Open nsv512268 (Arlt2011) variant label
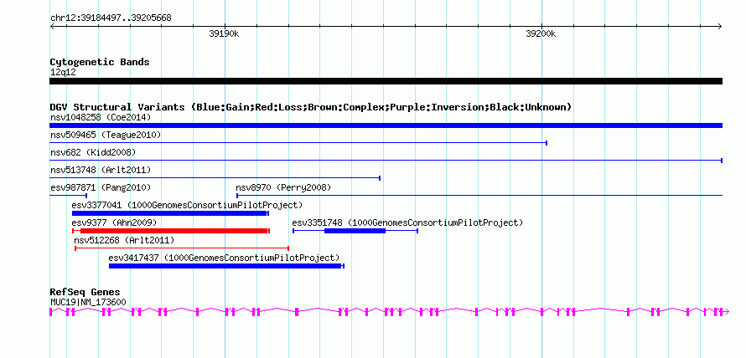The height and width of the screenshot is (358, 746). (x=124, y=240)
